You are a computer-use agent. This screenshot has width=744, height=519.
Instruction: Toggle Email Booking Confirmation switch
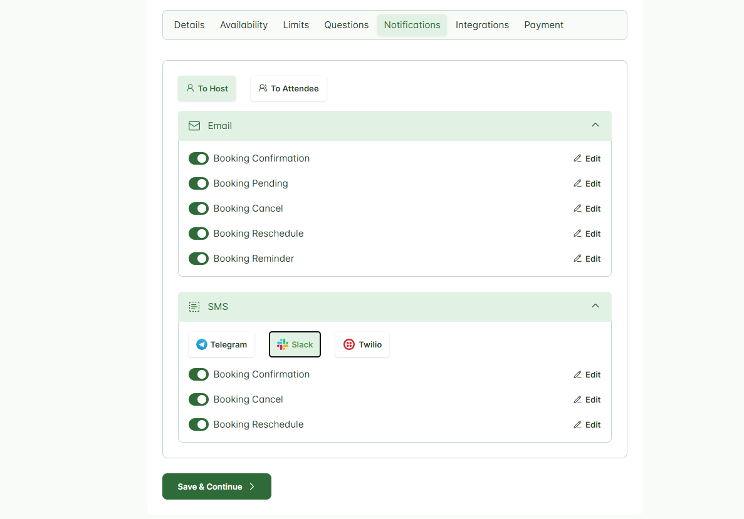pyautogui.click(x=198, y=158)
